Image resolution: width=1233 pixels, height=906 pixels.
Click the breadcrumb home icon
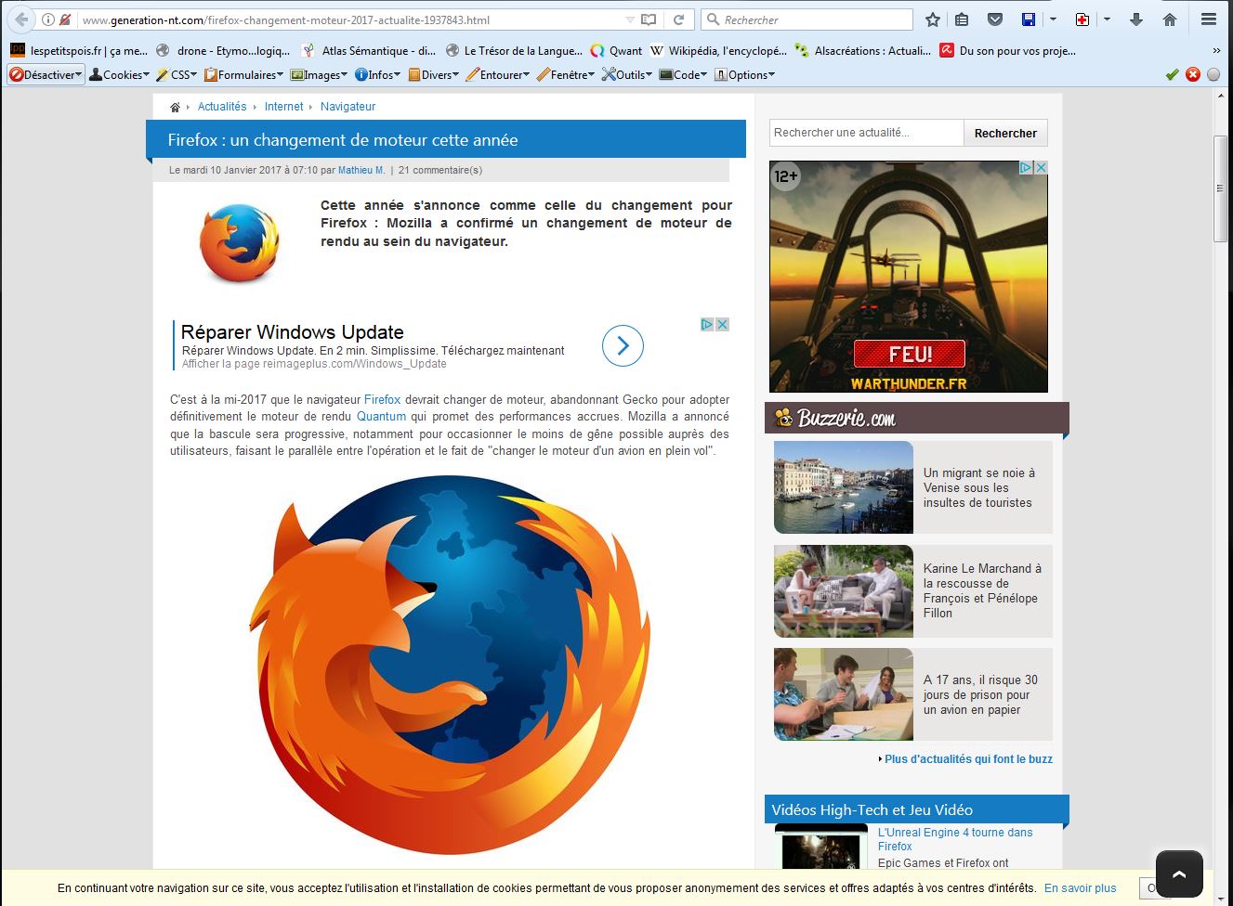(x=175, y=108)
